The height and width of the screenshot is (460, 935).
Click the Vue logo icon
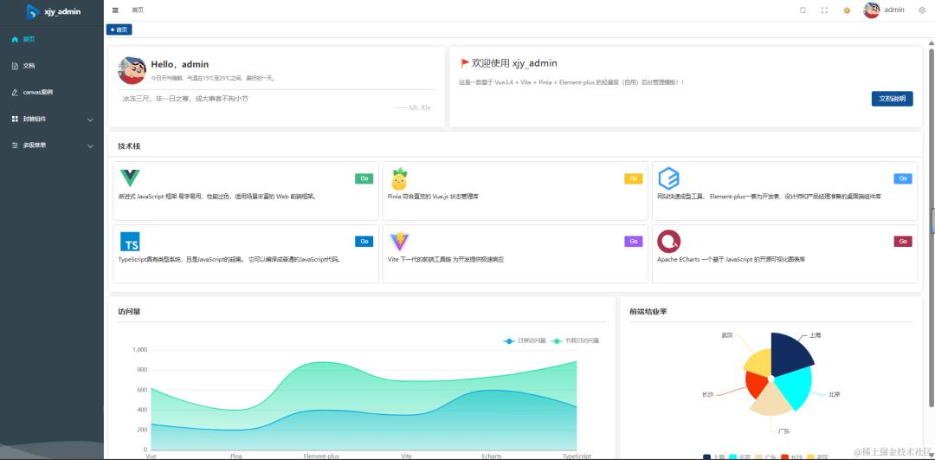[x=129, y=178]
